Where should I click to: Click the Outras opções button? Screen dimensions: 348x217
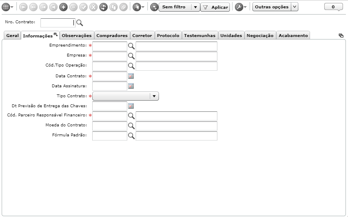(272, 7)
